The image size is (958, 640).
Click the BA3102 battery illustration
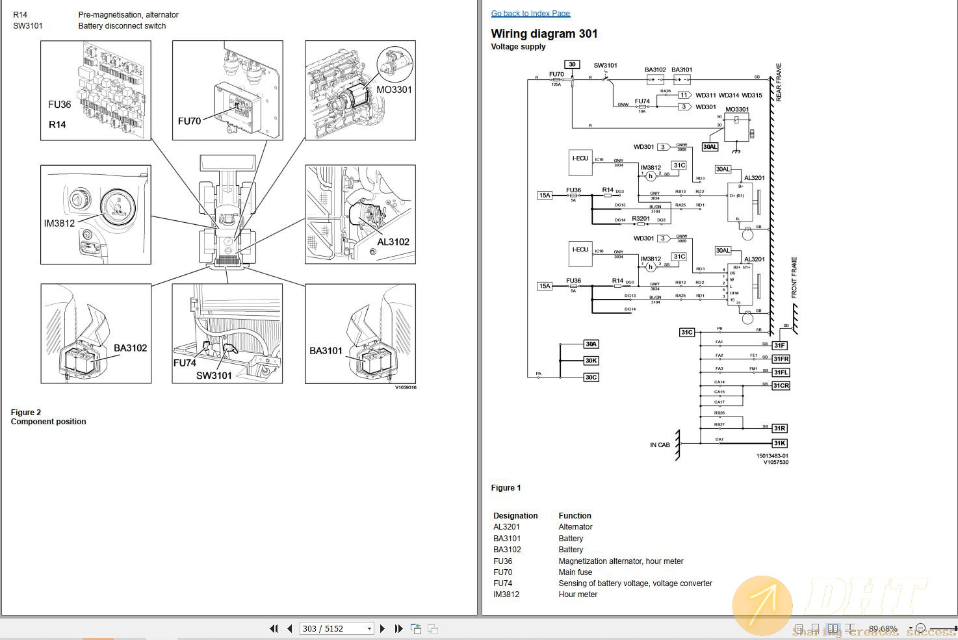pos(96,333)
